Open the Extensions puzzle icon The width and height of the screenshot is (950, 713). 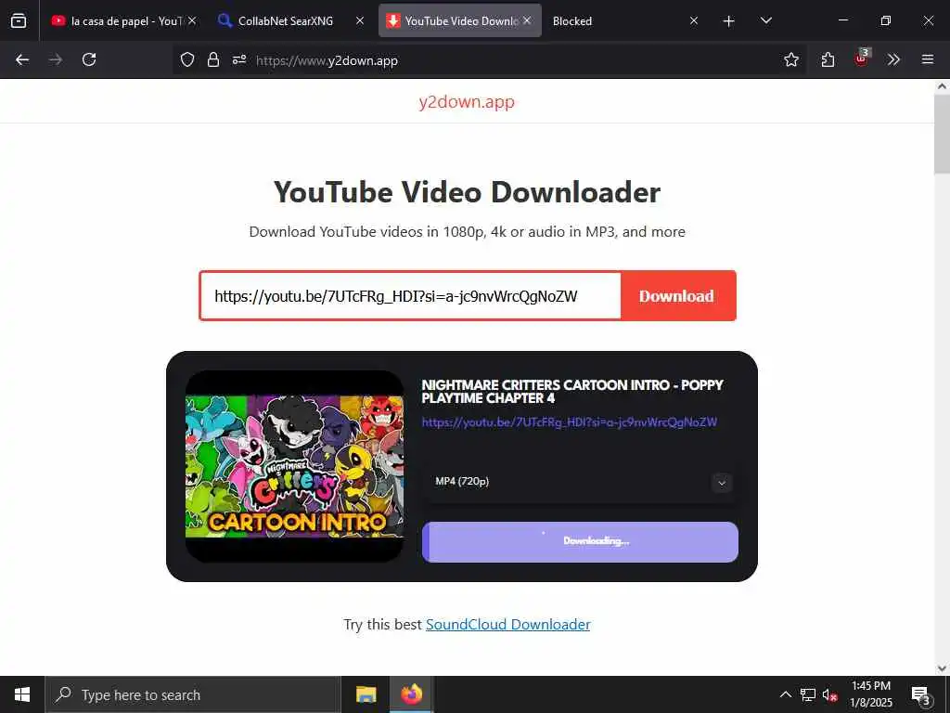coord(828,59)
